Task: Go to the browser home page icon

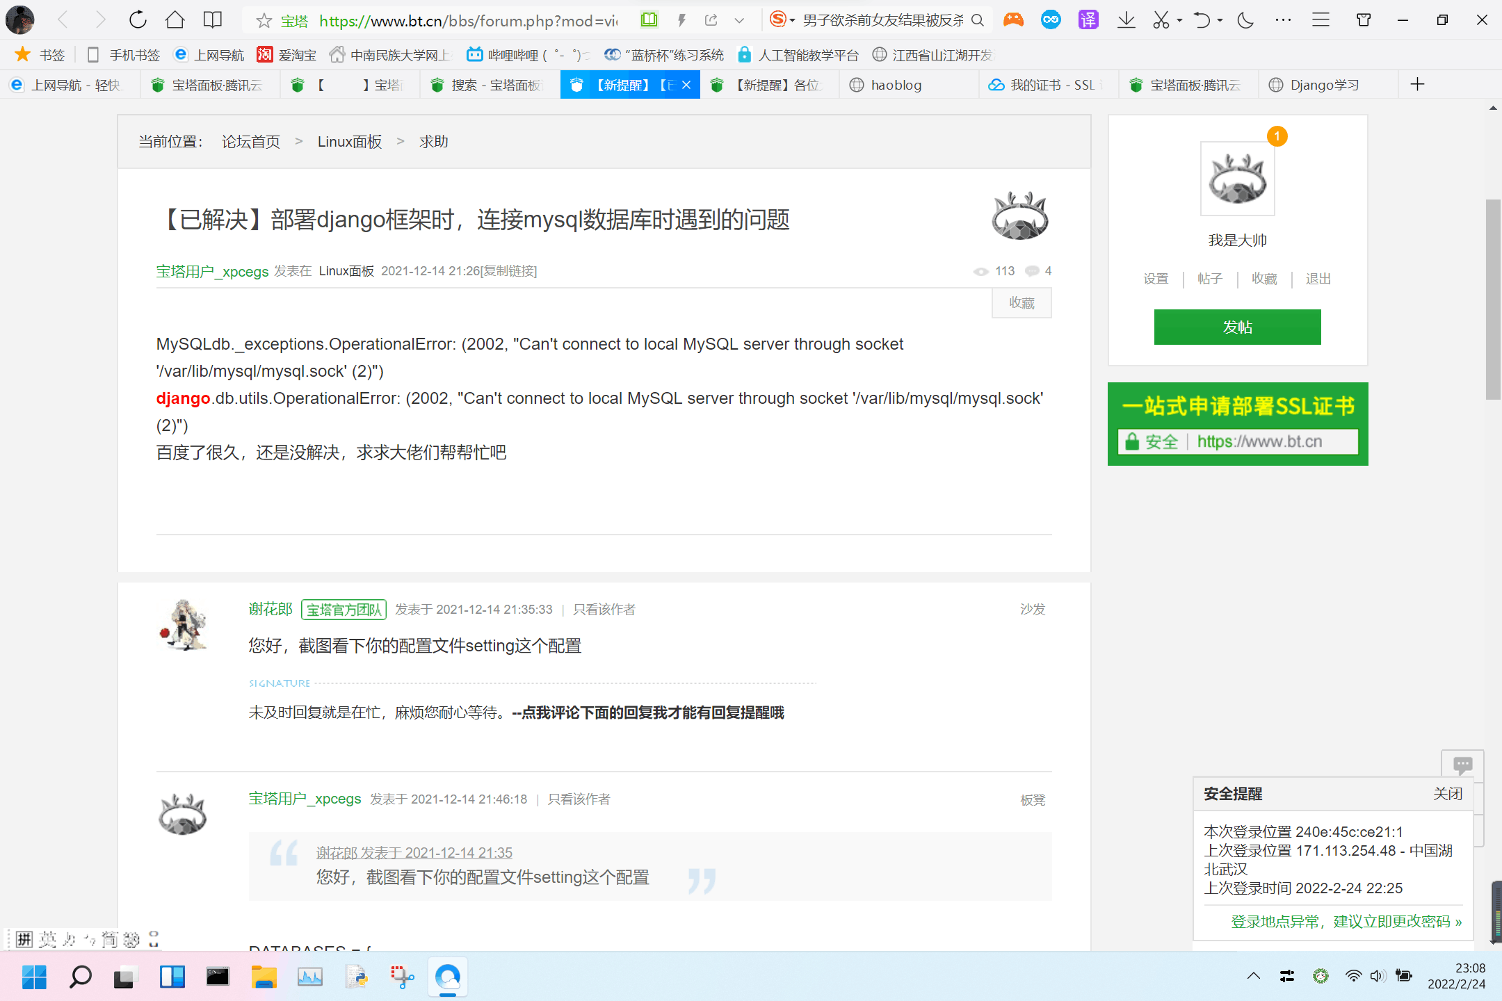Action: [175, 20]
